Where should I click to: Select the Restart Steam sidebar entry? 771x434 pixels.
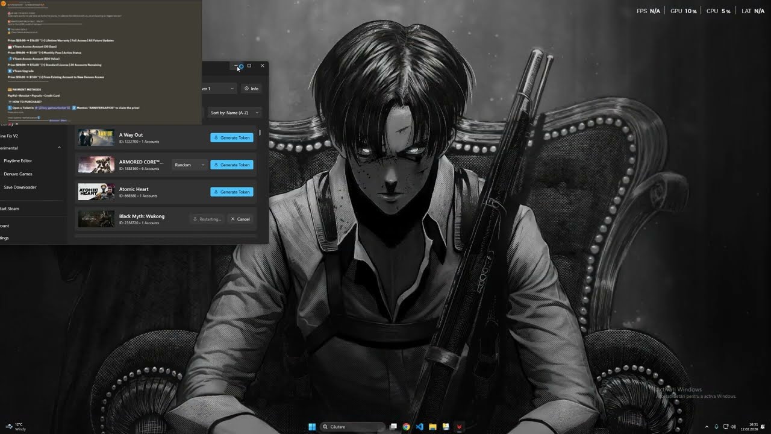tap(10, 209)
